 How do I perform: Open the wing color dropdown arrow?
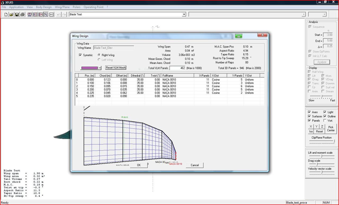coord(100,68)
